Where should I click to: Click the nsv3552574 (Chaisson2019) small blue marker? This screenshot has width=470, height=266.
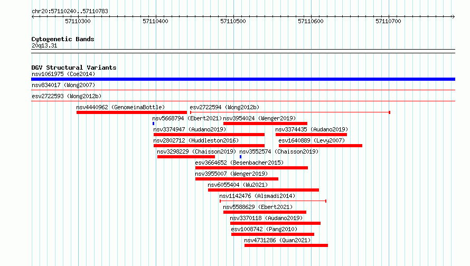(x=240, y=157)
